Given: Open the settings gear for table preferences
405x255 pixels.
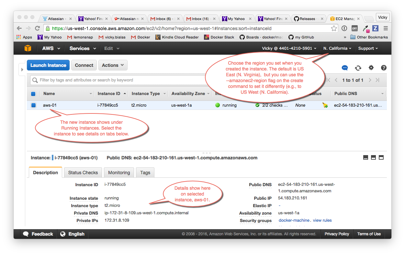Looking at the screenshot, I should pos(371,68).
